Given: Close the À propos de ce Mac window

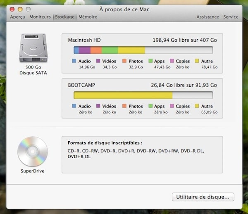Looking at the screenshot, I should pyautogui.click(x=12, y=10).
